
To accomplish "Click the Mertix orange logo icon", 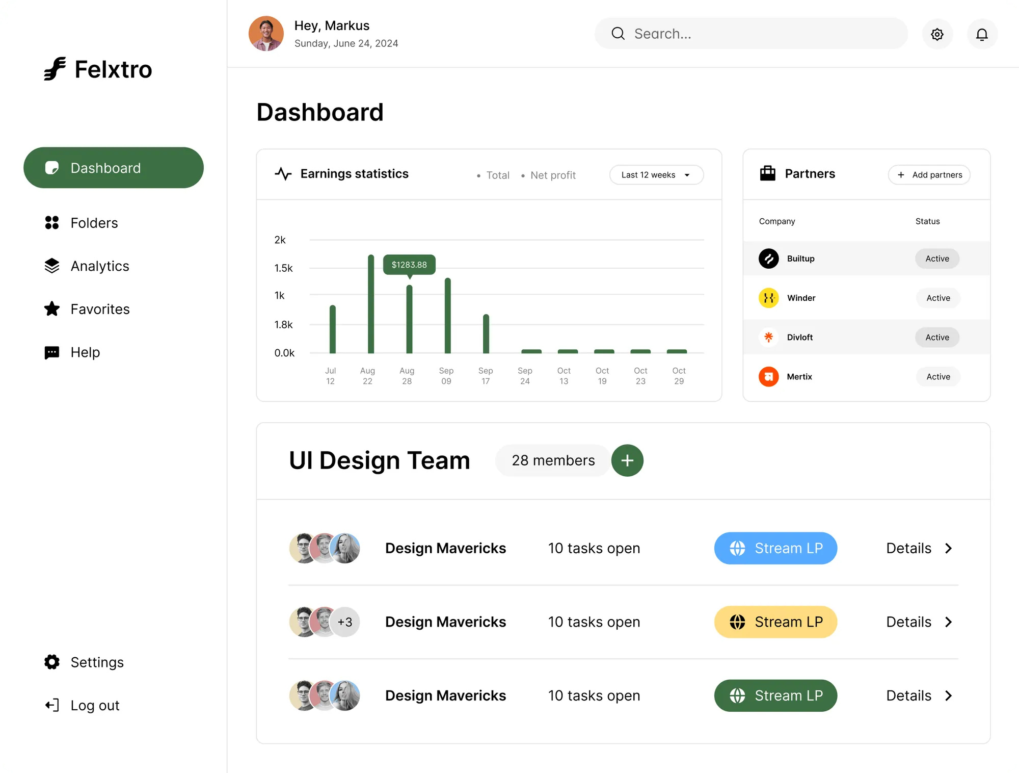I will pos(768,377).
